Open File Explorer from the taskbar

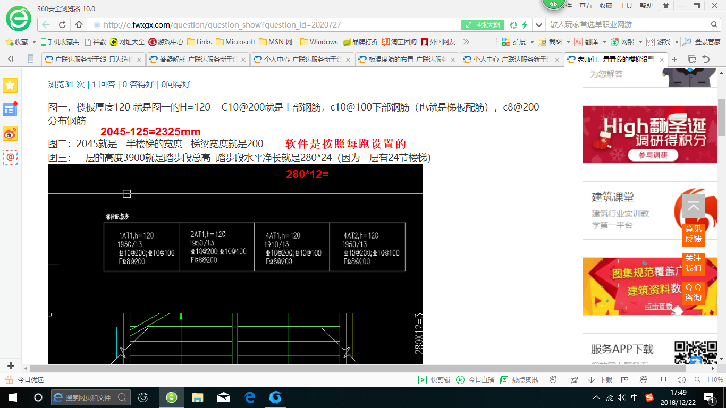[198, 397]
